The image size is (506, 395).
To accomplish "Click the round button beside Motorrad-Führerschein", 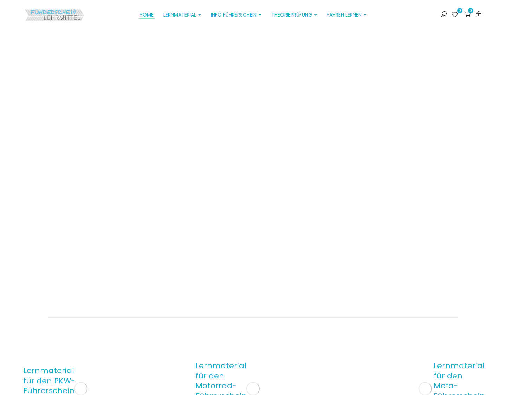I will (x=253, y=389).
